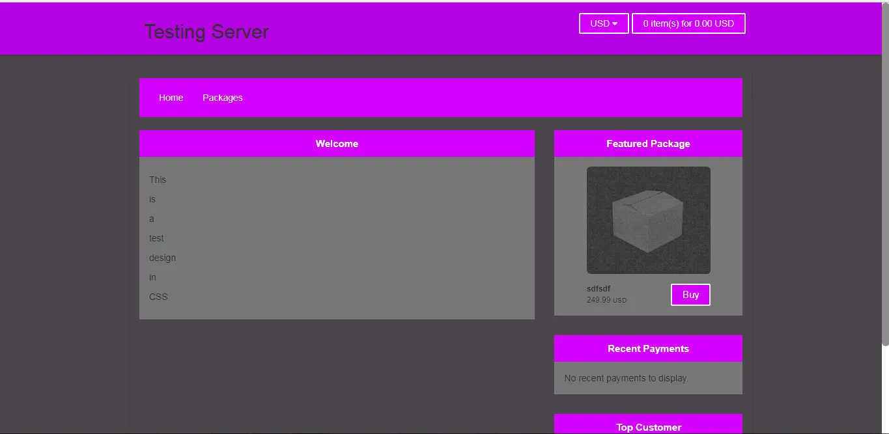Image resolution: width=889 pixels, height=434 pixels.
Task: Click the Top Customer panel header
Action: point(647,427)
